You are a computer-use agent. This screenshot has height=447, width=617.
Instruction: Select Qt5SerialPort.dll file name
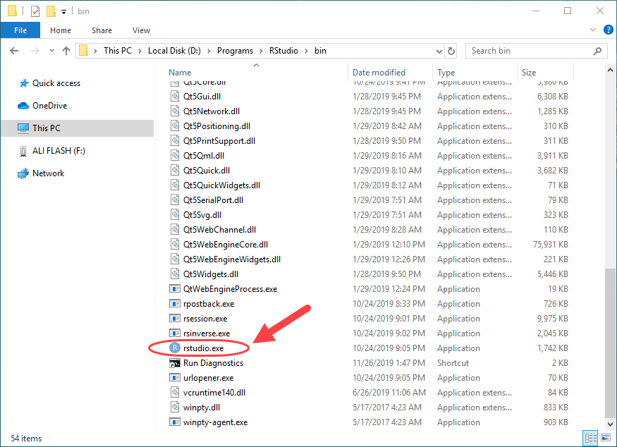pyautogui.click(x=213, y=200)
